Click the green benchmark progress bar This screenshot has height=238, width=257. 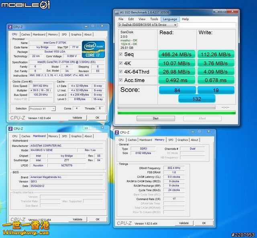[176, 113]
